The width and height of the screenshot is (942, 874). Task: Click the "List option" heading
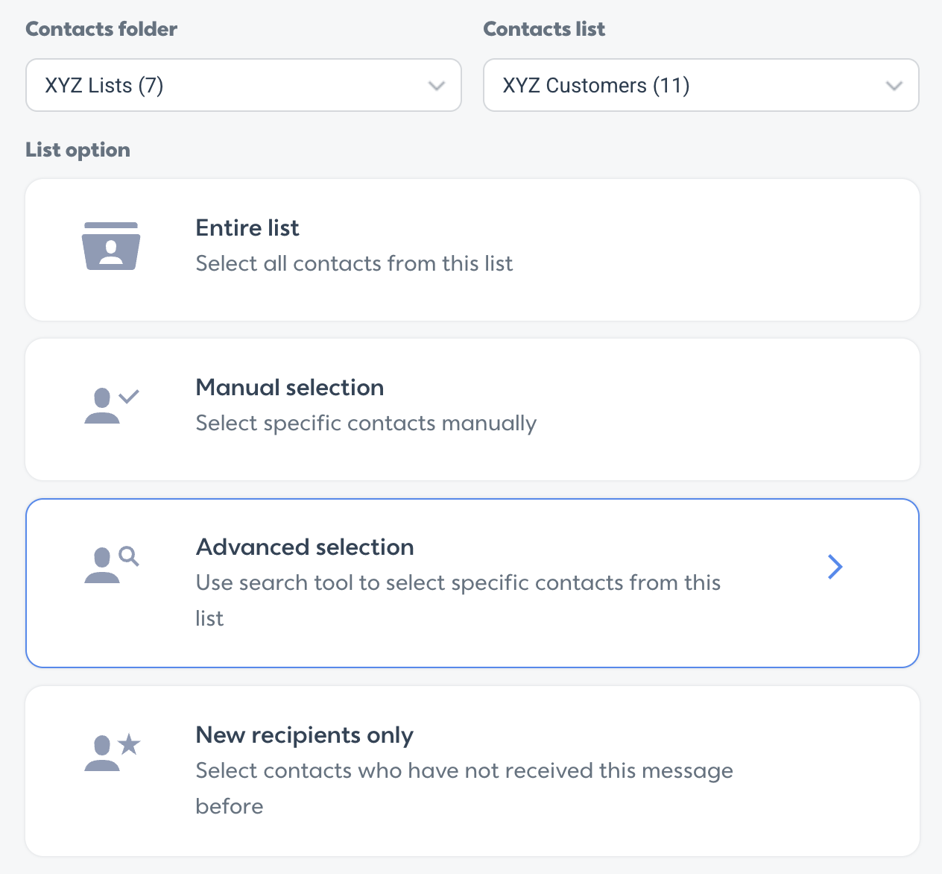pos(78,150)
